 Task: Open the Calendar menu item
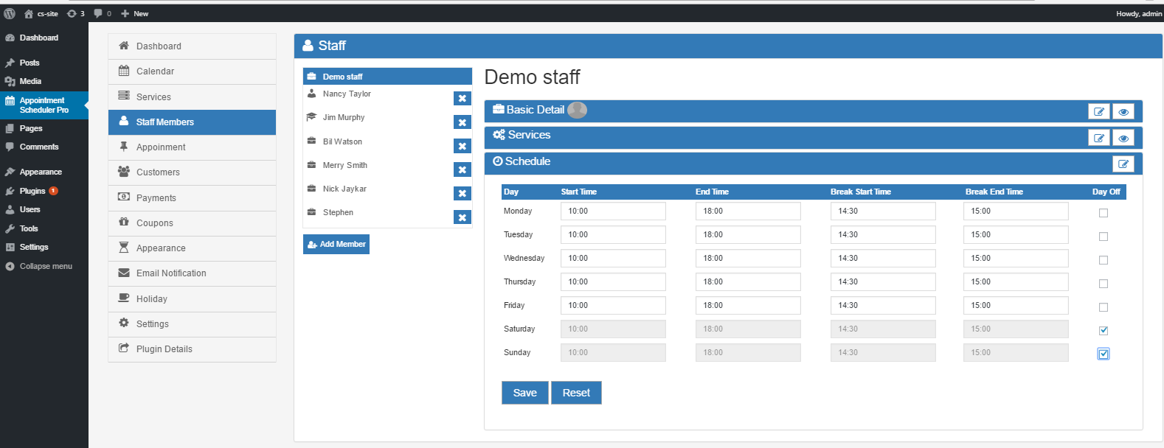[x=155, y=71]
